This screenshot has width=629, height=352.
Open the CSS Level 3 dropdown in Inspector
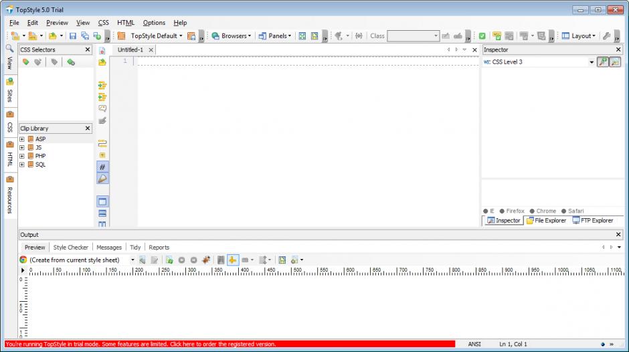click(592, 62)
